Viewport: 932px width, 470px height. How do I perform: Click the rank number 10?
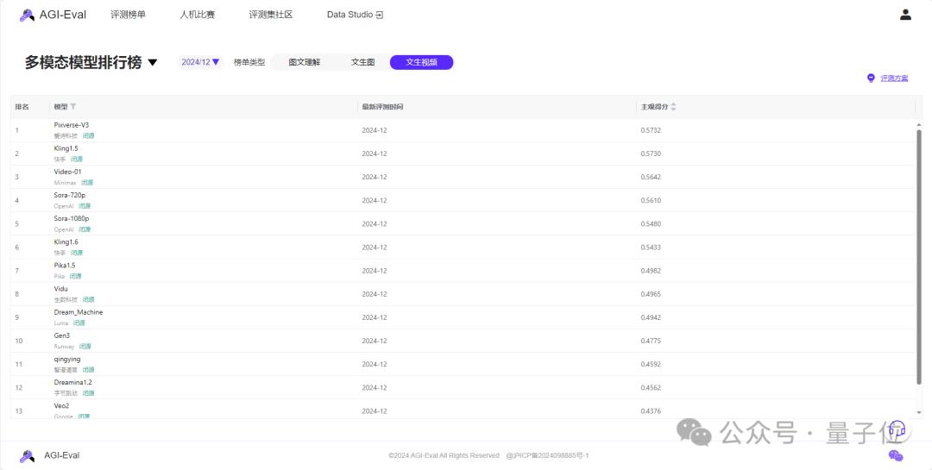19,341
